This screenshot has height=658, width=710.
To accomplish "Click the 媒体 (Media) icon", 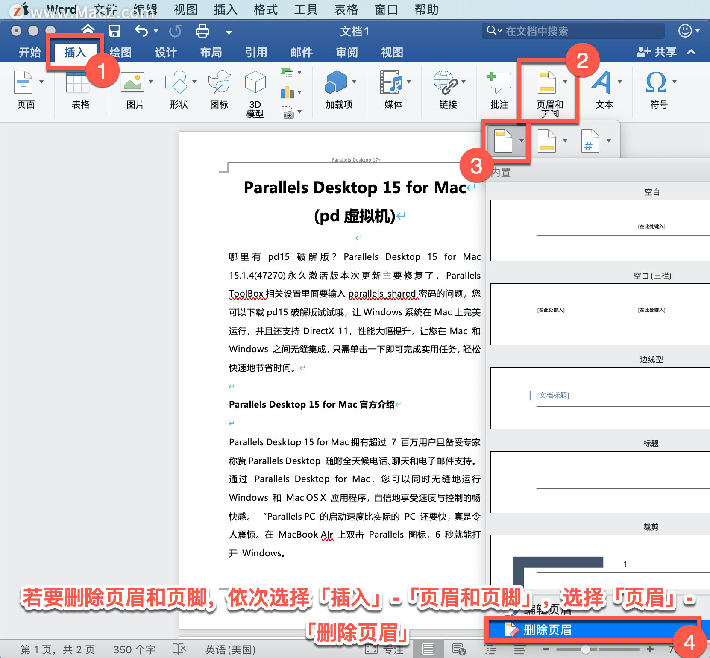I will pos(391,82).
